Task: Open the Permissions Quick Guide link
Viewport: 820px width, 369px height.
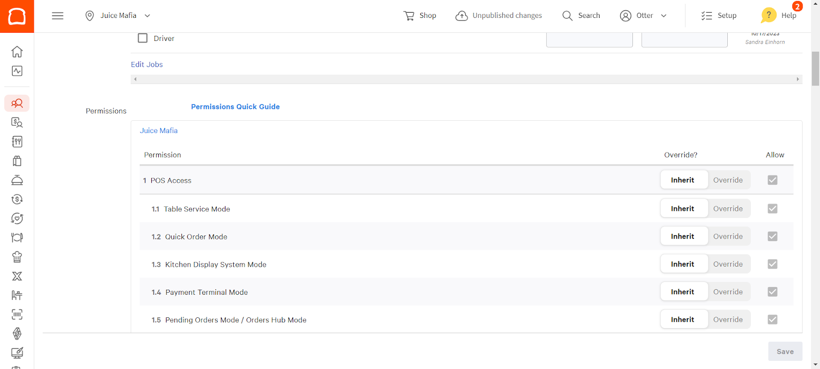Action: [x=235, y=107]
